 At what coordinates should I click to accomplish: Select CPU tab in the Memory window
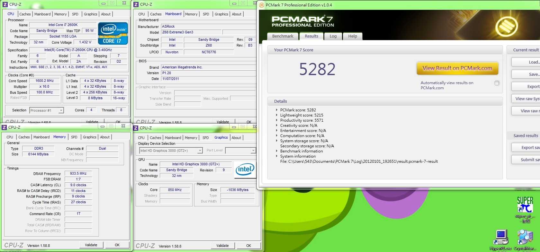pos(10,137)
